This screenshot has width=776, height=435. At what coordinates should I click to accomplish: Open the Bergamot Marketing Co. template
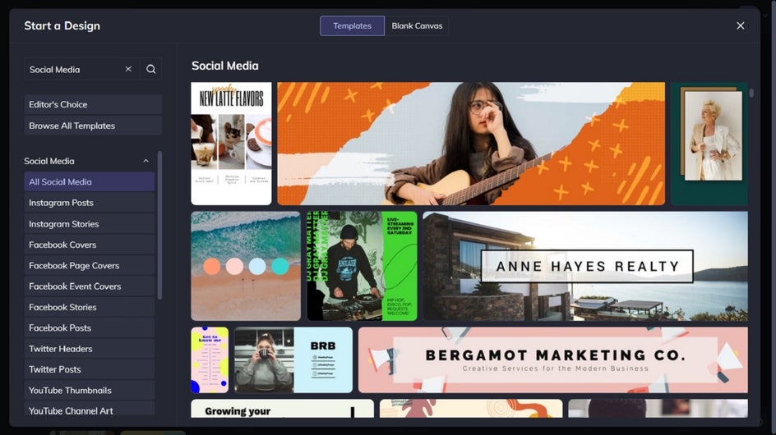pyautogui.click(x=552, y=359)
